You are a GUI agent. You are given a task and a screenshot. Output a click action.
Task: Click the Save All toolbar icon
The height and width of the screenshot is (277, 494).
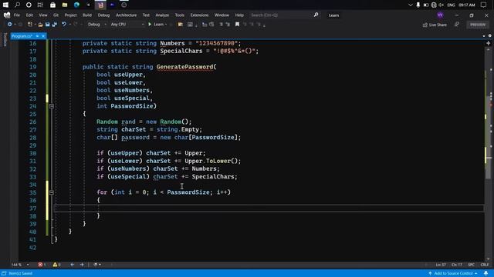55,24
